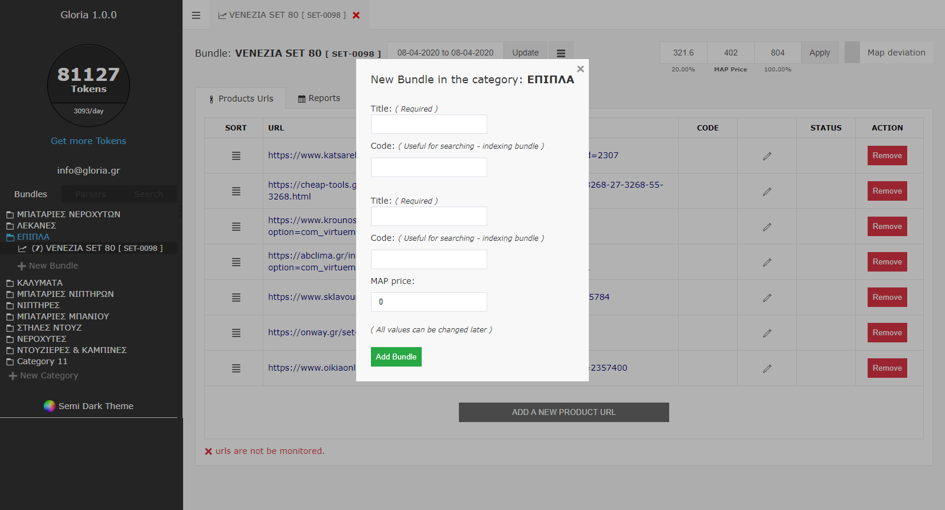945x510 pixels.
Task: Click the green Add Bundle button
Action: pyautogui.click(x=396, y=357)
